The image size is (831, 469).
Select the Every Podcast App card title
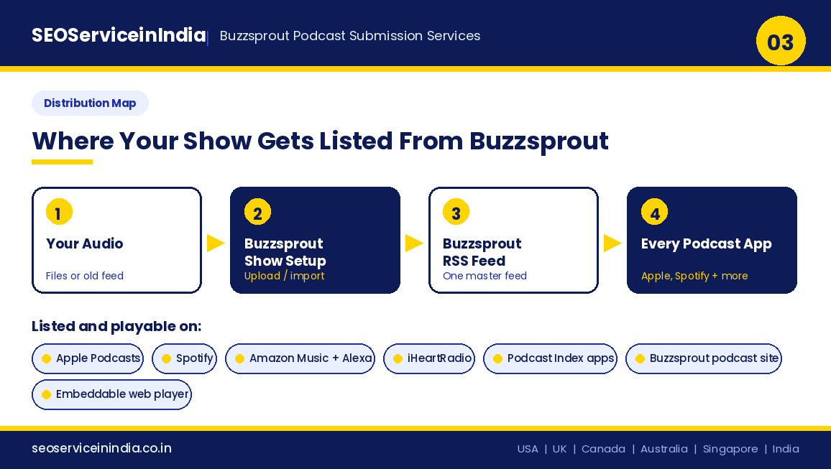pos(707,244)
